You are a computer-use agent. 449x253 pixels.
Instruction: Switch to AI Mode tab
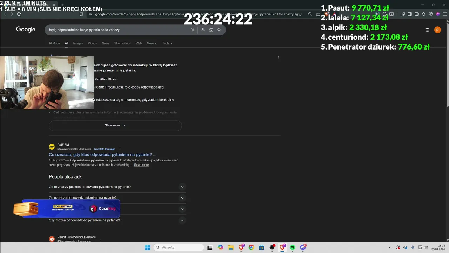(x=54, y=43)
